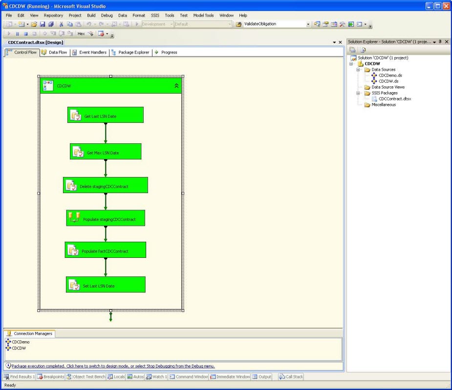Select the Get Last LSN Date task icon
Image resolution: width=452 pixels, height=390 pixels.
pyautogui.click(x=76, y=116)
